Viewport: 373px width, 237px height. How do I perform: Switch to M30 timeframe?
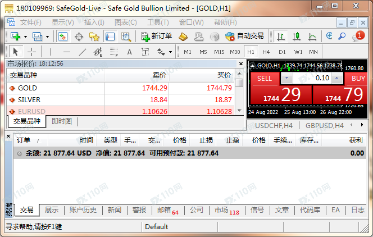235,52
